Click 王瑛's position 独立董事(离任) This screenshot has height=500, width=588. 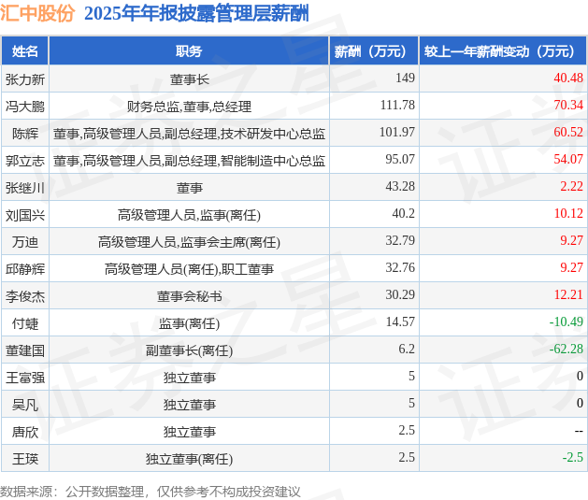click(x=189, y=459)
